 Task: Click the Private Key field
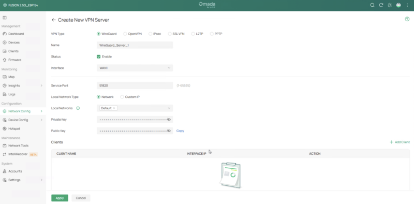(x=135, y=120)
